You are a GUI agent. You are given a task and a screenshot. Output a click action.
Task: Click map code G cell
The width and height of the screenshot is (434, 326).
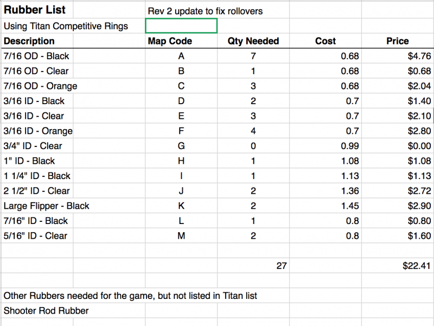click(x=181, y=146)
